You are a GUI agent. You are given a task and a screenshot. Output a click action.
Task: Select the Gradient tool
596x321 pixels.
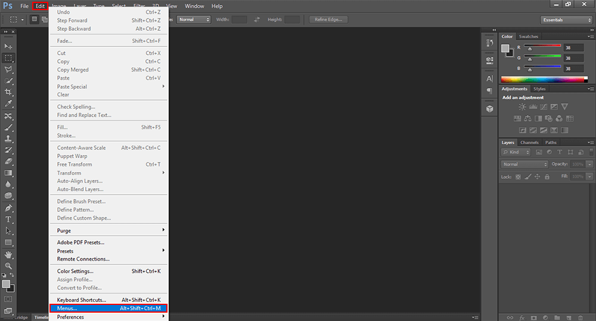click(8, 173)
